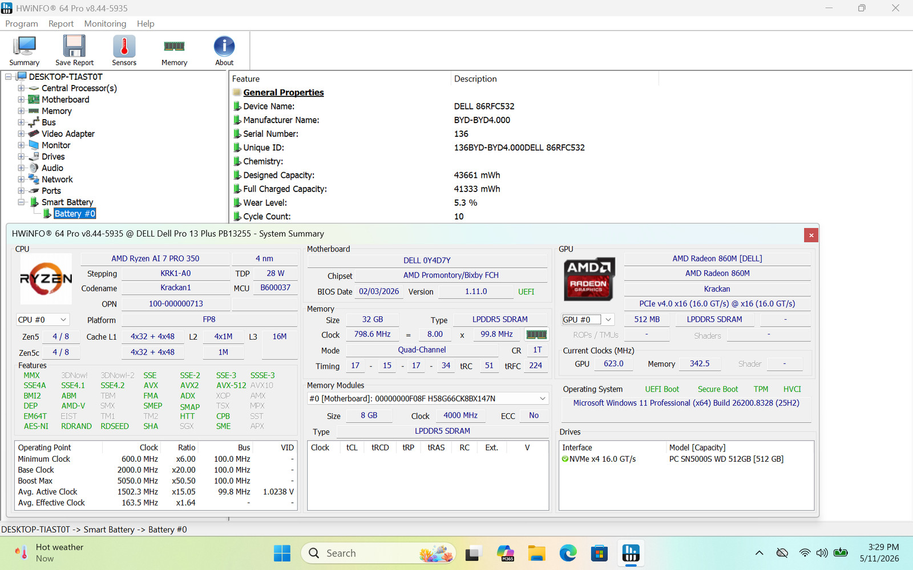
Task: Open the Monitoring menu
Action: 105,23
